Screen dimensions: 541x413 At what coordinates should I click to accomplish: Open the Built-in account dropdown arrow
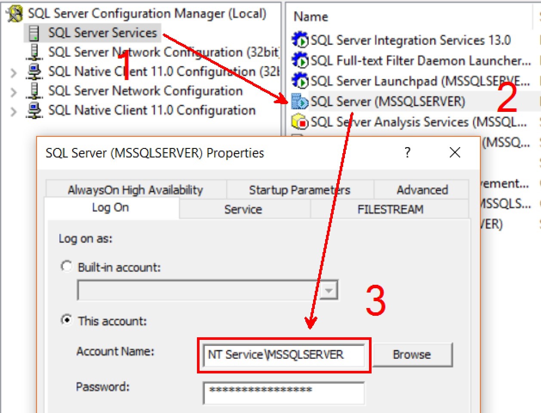click(329, 290)
